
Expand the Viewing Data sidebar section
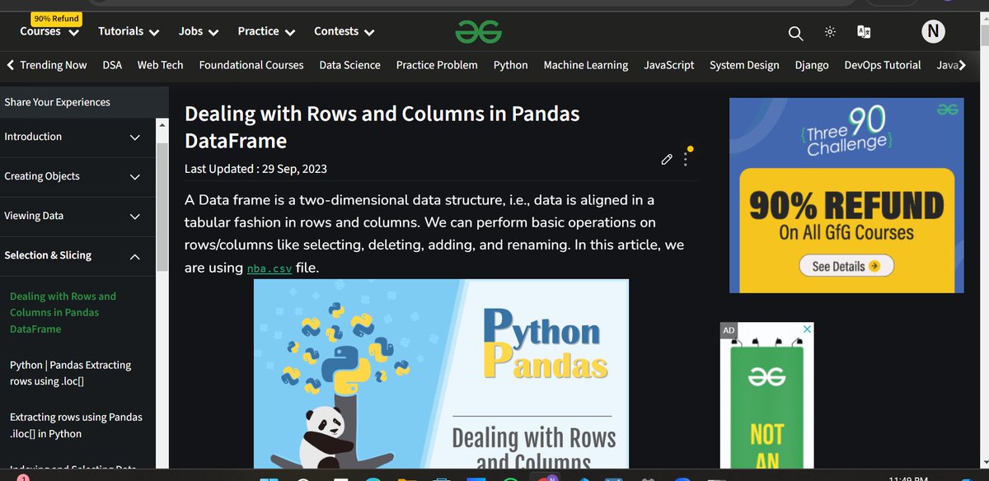click(77, 216)
